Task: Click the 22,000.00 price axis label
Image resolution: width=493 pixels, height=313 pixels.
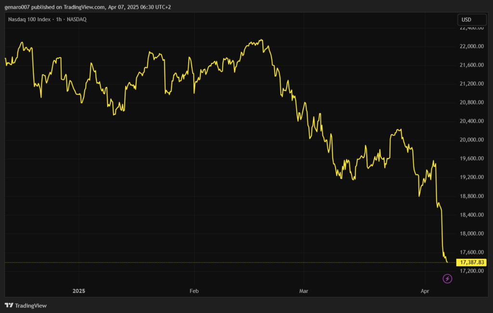Action: point(472,46)
